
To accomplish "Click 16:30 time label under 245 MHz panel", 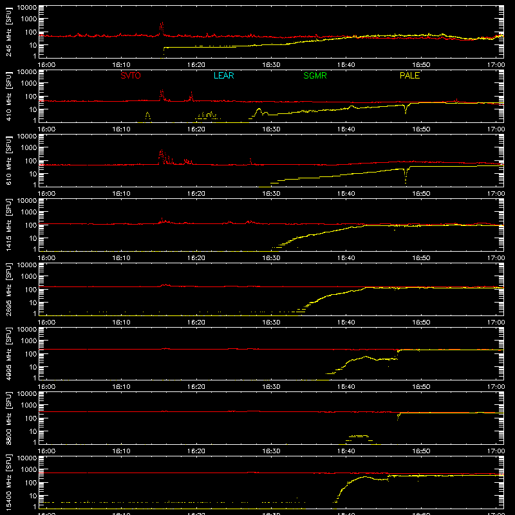I will pos(271,65).
